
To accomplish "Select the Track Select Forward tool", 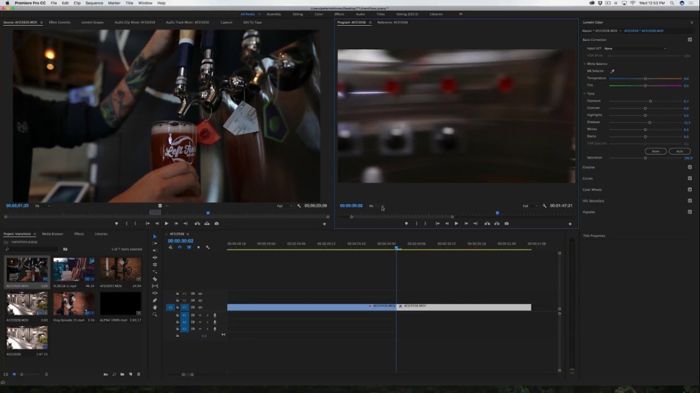I will pos(155,243).
